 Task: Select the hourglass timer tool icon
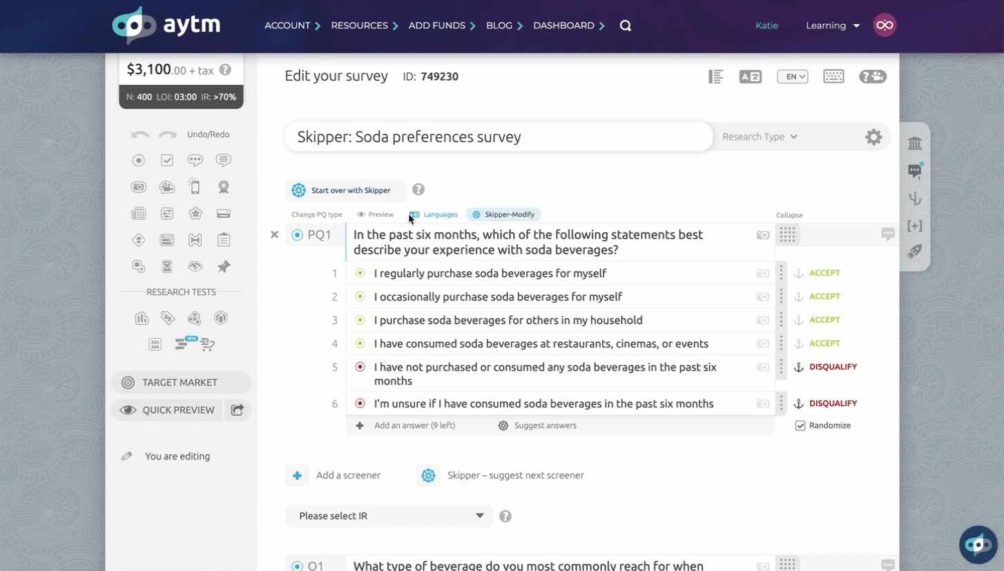(167, 267)
